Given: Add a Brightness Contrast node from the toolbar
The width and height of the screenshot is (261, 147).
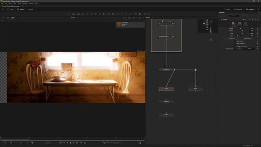Looking at the screenshot, I should [x=100, y=14].
